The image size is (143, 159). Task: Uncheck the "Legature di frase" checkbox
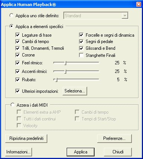18,35
